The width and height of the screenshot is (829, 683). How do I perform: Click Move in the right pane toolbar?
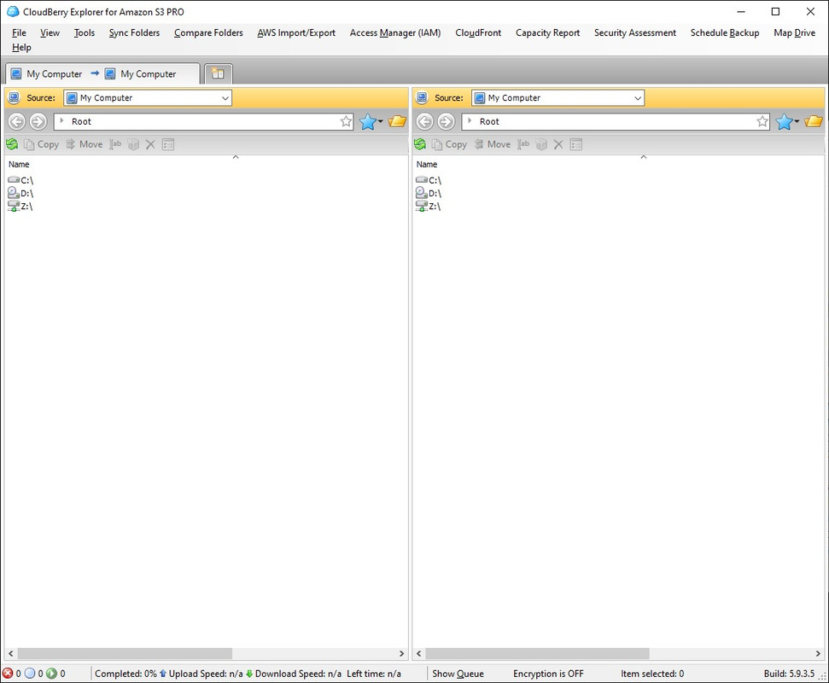(493, 144)
